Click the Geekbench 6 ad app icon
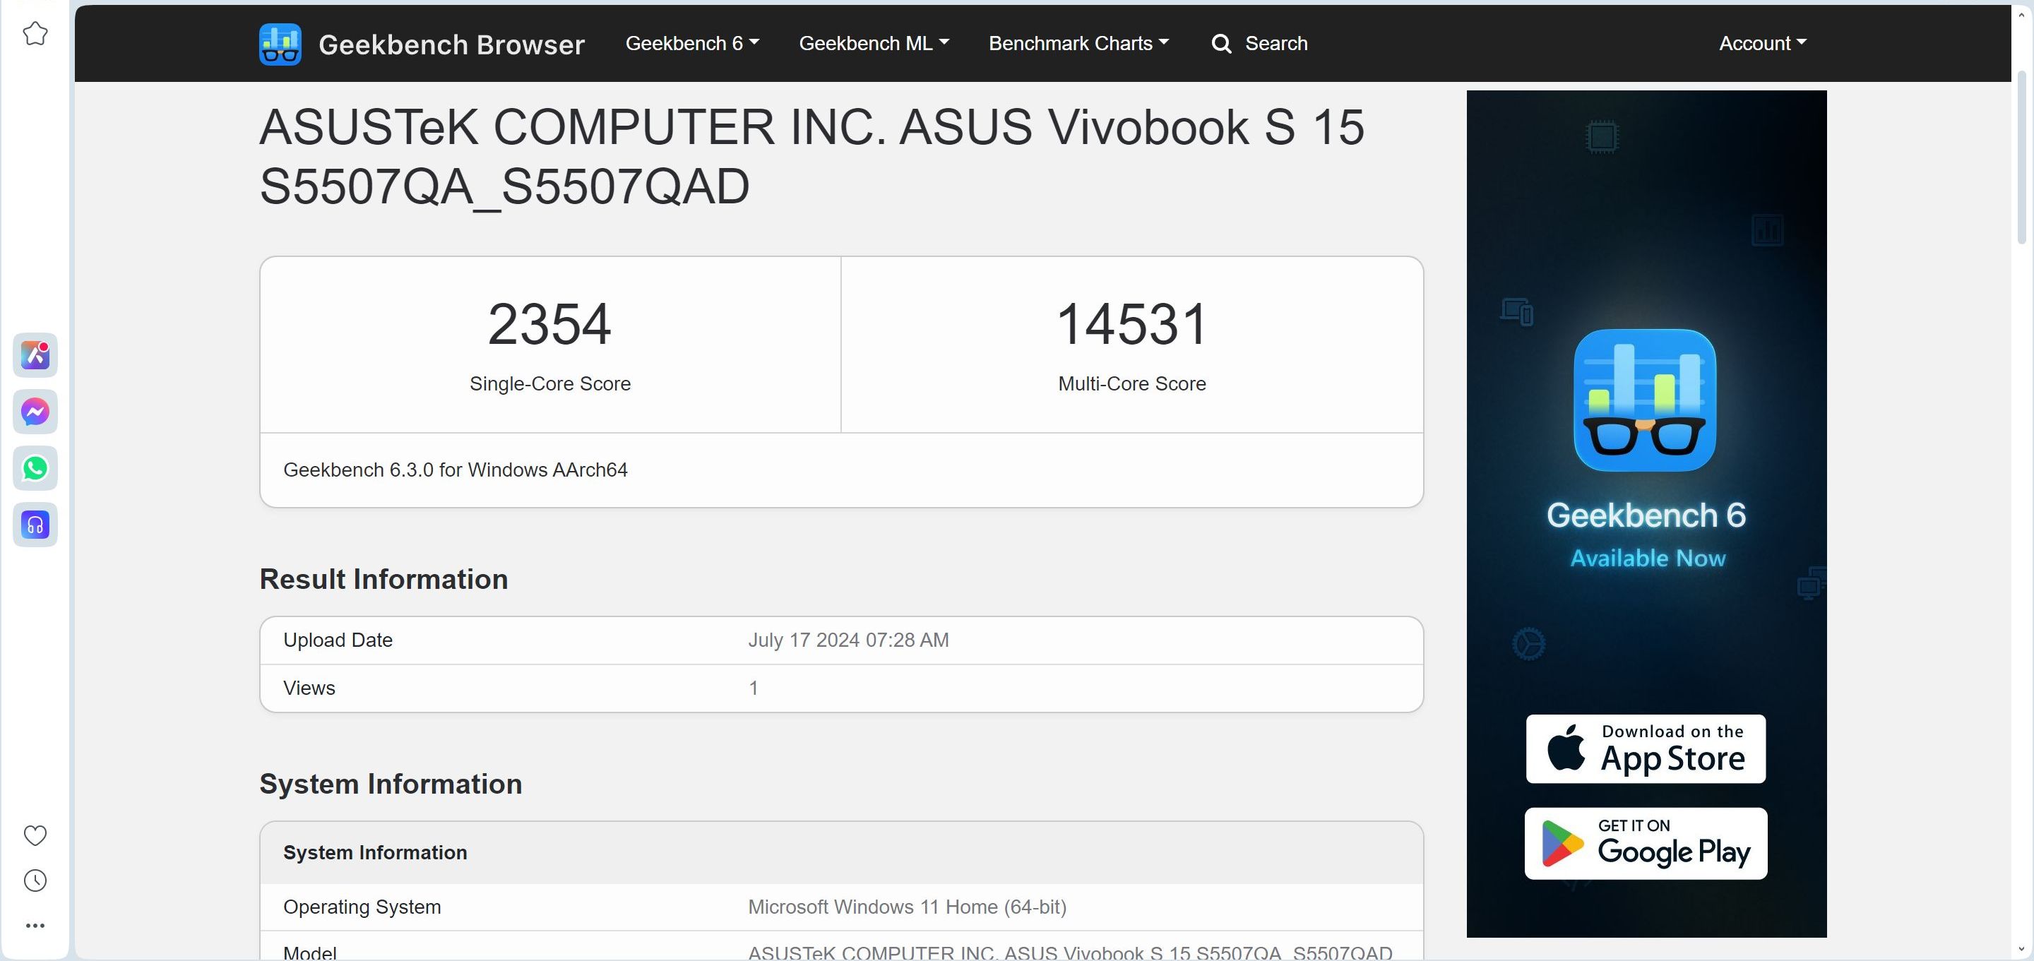Screen dimensions: 2034x961 point(1645,400)
